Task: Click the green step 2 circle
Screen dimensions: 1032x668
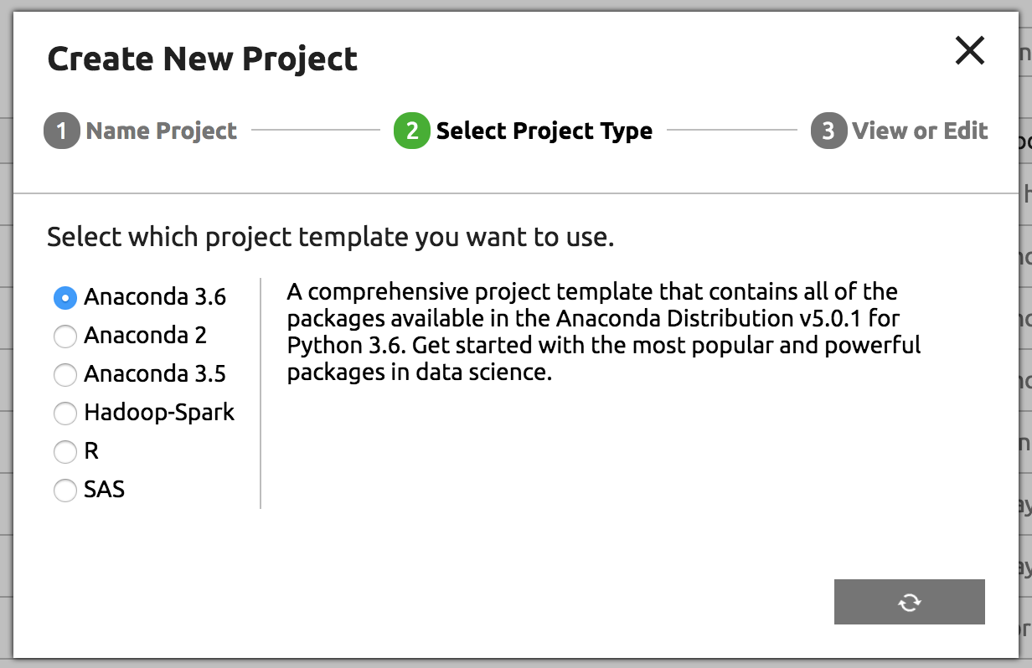Action: point(411,131)
